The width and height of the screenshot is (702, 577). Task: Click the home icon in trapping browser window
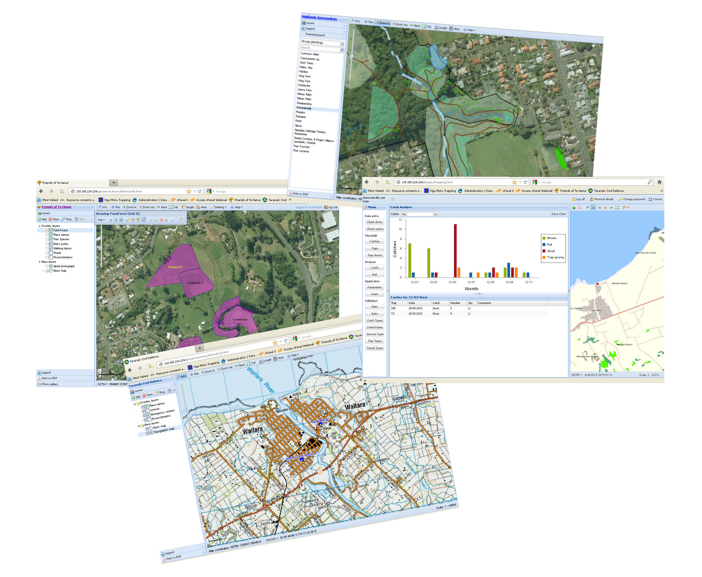tap(660, 182)
